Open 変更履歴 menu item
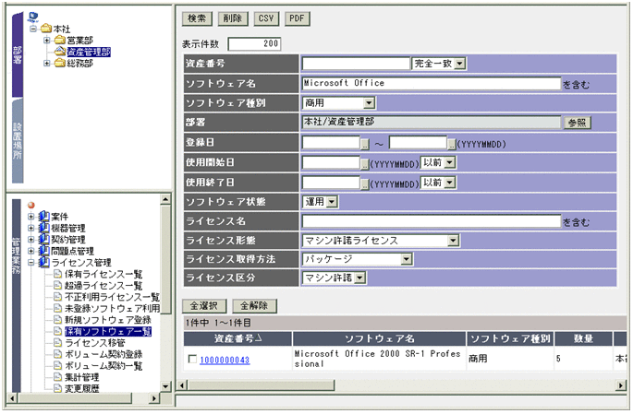Viewport: 633px width, 414px height. [82, 388]
